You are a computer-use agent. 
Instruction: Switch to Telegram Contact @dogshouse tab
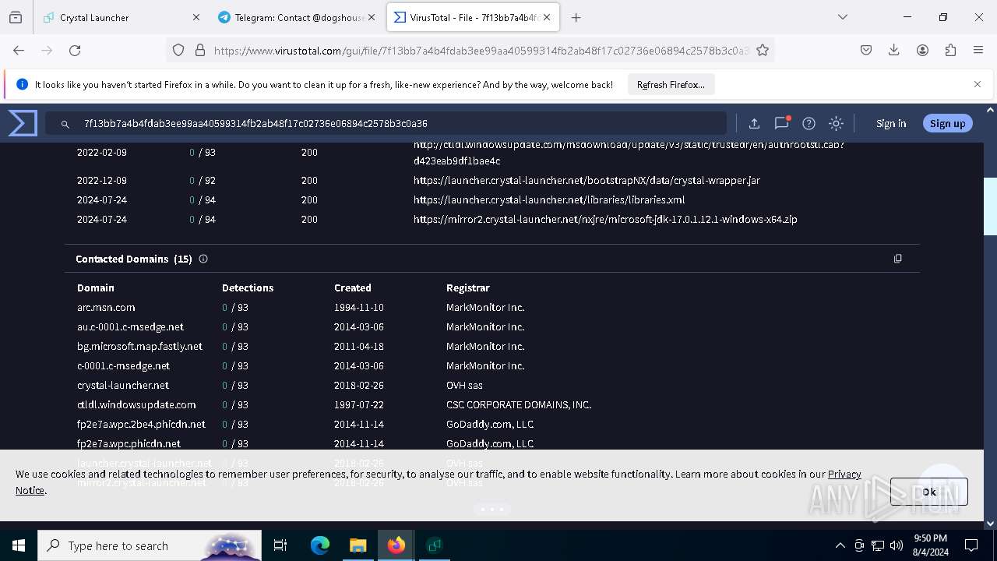pyautogui.click(x=298, y=17)
